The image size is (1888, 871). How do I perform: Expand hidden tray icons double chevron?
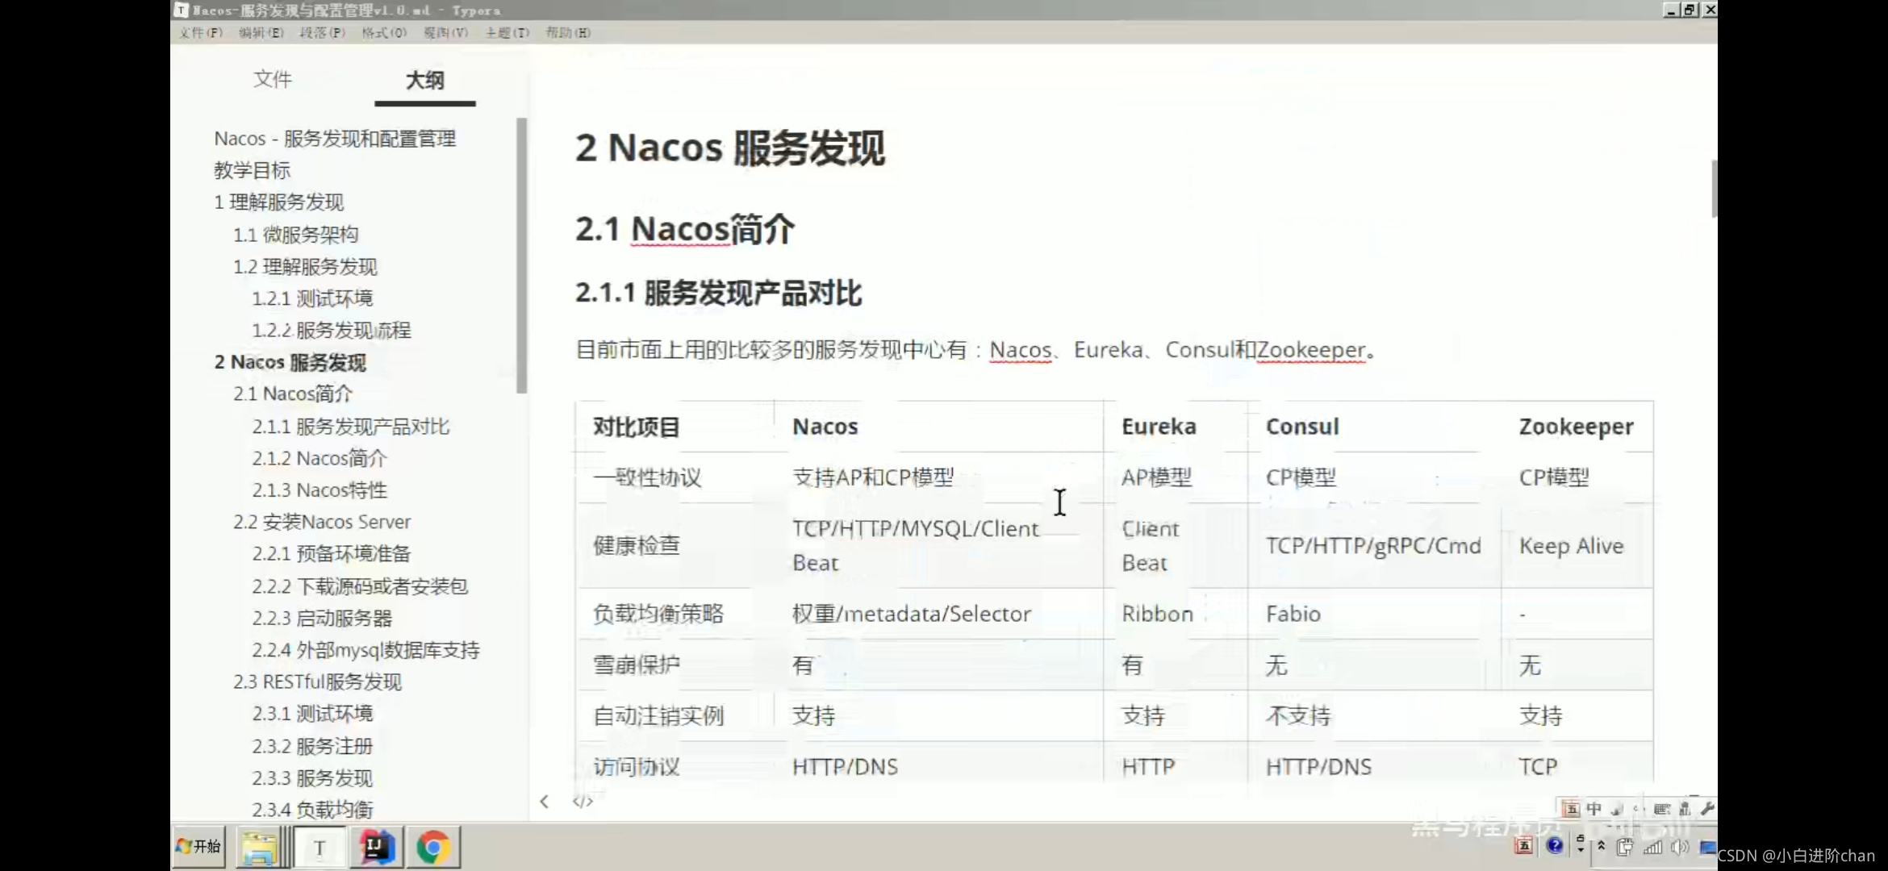coord(1602,846)
